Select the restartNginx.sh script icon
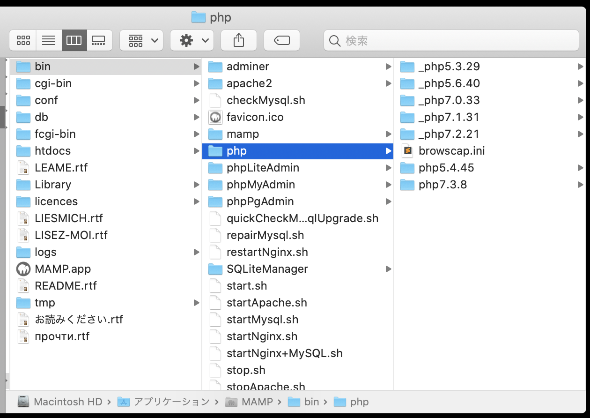The height and width of the screenshot is (418, 590). pos(215,252)
